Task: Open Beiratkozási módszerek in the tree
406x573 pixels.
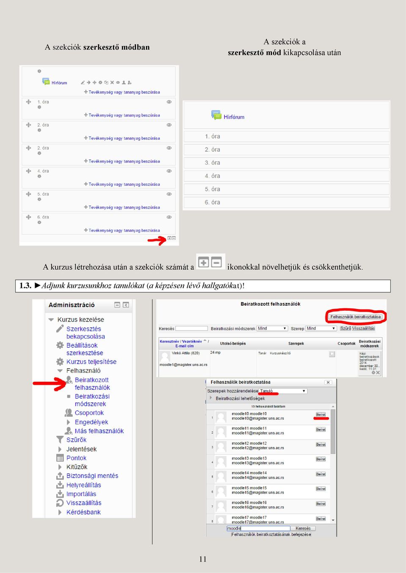Action: 92,400
